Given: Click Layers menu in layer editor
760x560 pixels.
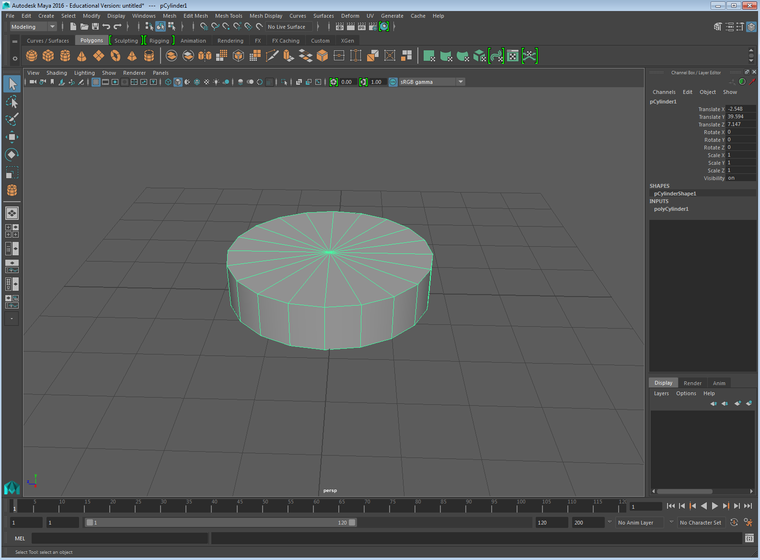Looking at the screenshot, I should click(x=661, y=393).
